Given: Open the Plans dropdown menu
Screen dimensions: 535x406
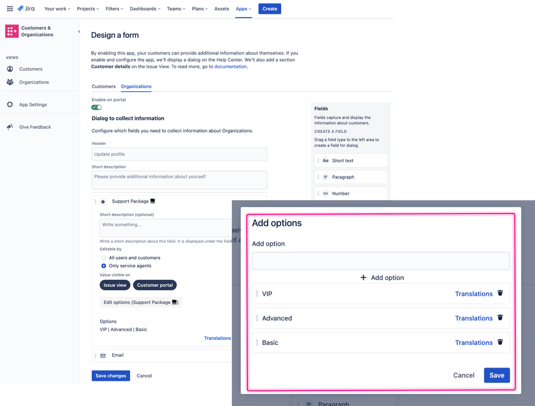Looking at the screenshot, I should coord(200,9).
